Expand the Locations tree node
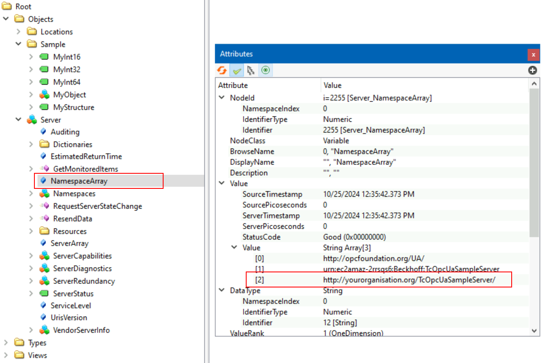Image resolution: width=549 pixels, height=363 pixels. click(x=18, y=31)
